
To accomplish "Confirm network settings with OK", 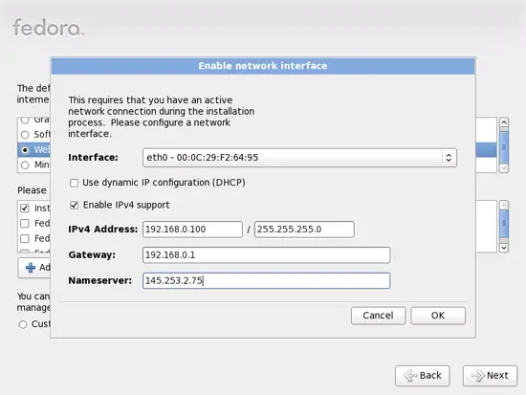I will (x=438, y=316).
